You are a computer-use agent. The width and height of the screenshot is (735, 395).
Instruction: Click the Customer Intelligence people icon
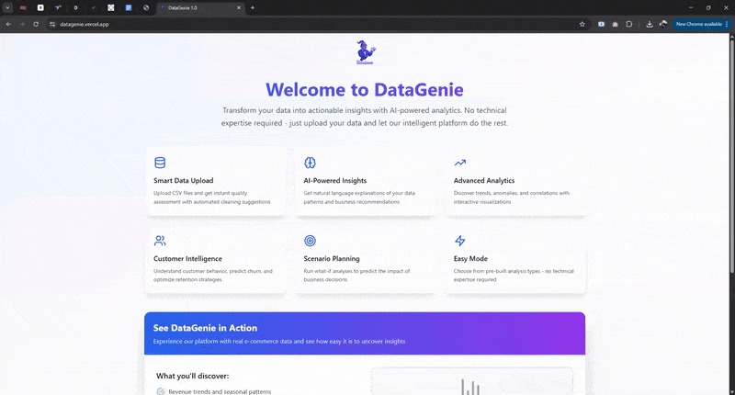click(x=160, y=241)
